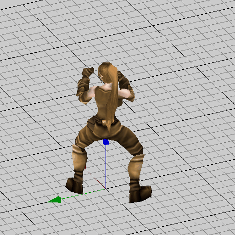Click the character's raised left fist
This screenshot has width=235, height=235.
coord(88,73)
